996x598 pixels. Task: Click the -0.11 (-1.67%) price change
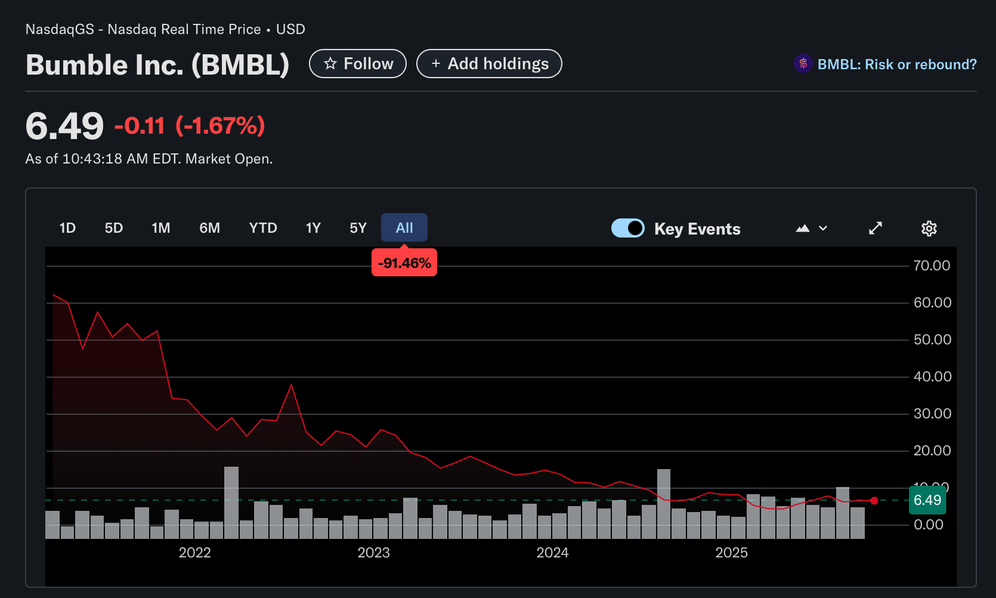tap(190, 126)
